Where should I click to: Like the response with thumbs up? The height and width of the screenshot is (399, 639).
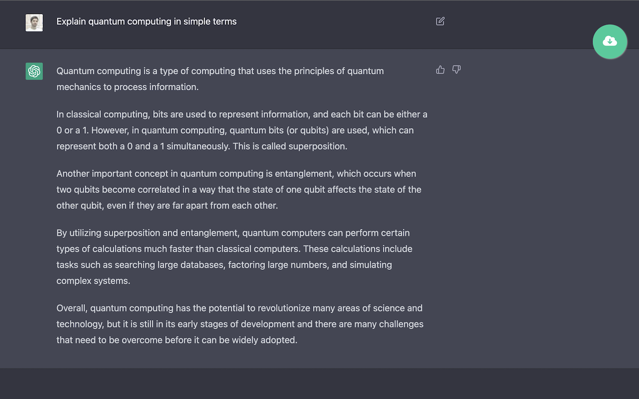pyautogui.click(x=440, y=70)
